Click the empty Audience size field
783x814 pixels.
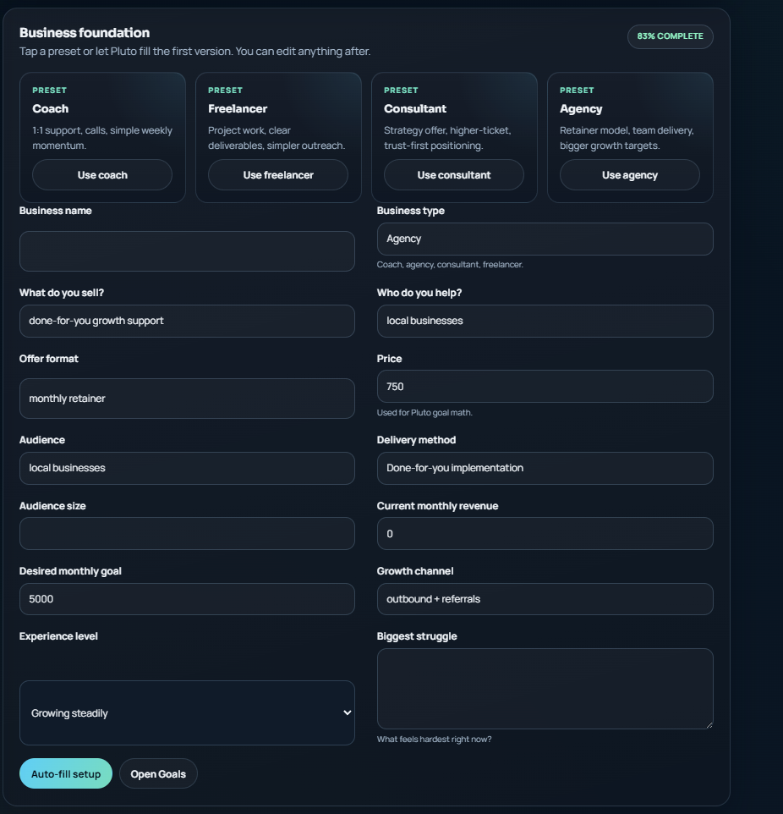[187, 533]
